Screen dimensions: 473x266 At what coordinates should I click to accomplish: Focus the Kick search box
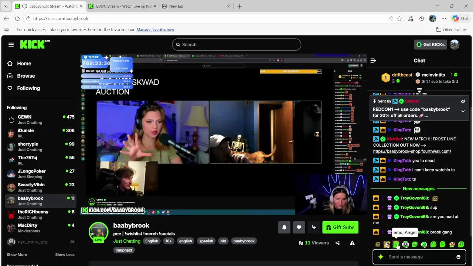[236, 44]
